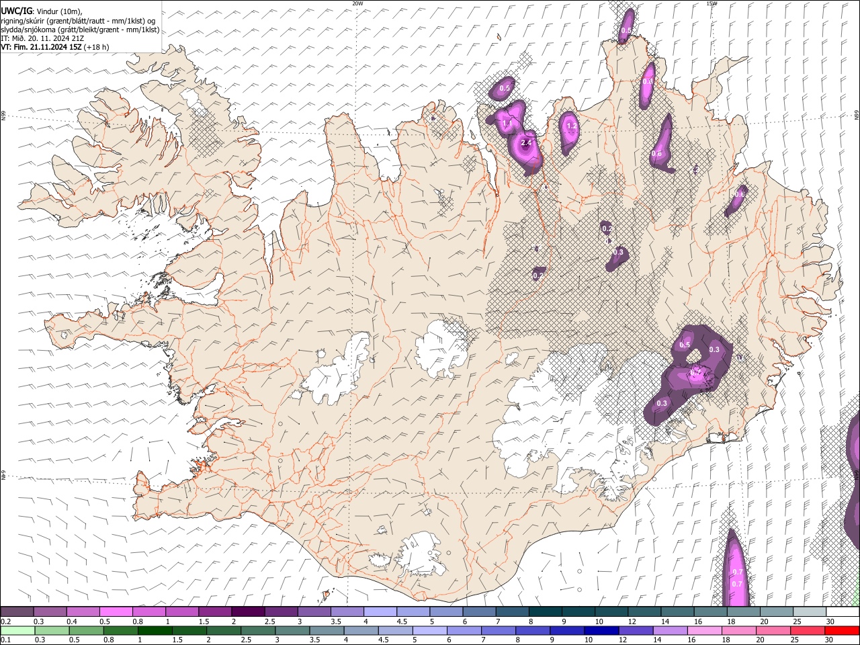Viewport: 860px width, 645px height.
Task: Click the 2.4 precipitation maximum label
Action: point(526,142)
